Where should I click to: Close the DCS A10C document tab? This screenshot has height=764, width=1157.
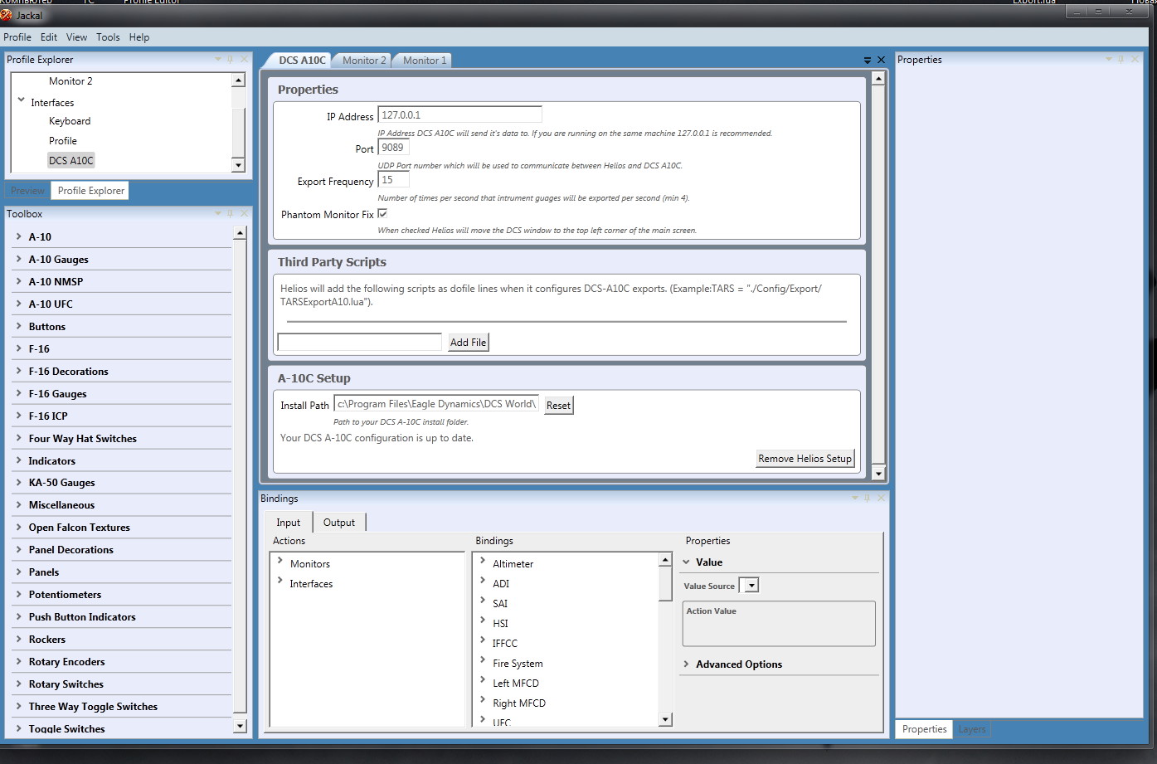(881, 60)
